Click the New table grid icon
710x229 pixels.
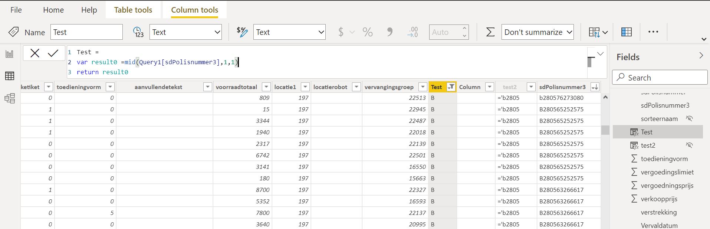(x=627, y=32)
